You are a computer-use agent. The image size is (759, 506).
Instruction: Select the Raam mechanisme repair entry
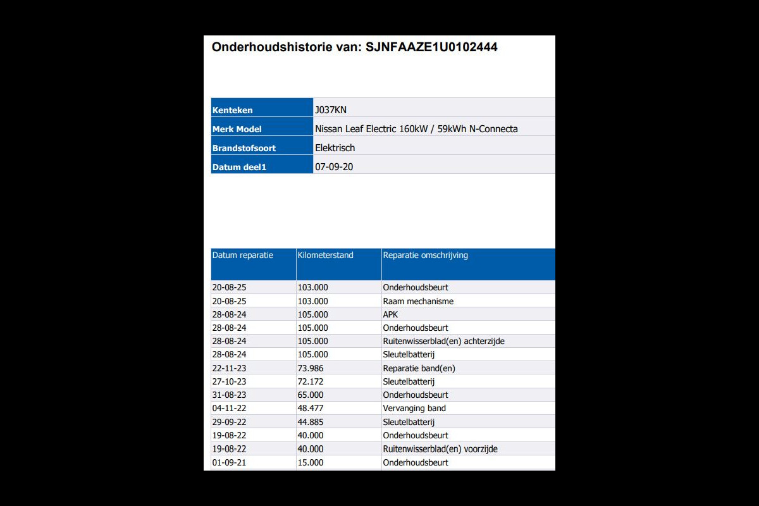418,301
